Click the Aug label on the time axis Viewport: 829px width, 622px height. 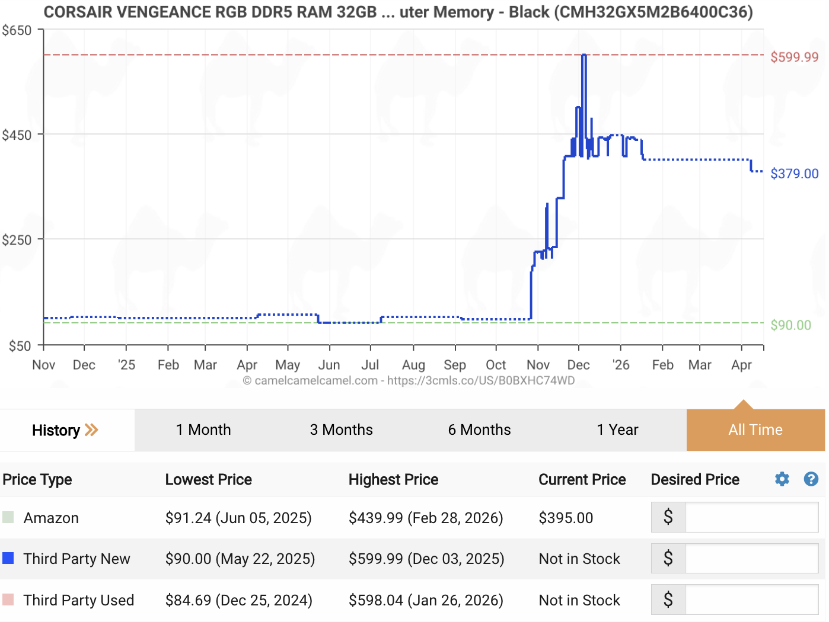click(413, 365)
